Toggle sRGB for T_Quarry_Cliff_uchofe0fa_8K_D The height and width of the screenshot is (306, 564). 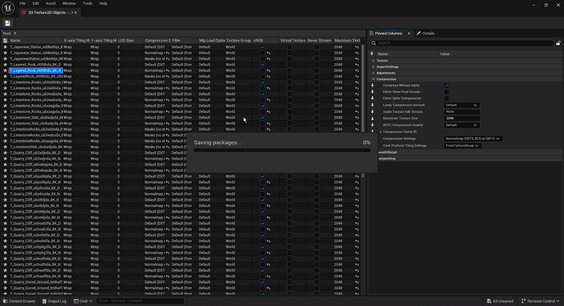point(262,235)
